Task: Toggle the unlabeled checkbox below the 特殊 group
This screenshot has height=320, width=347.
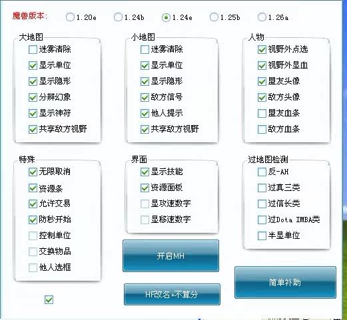Action: pos(49,299)
